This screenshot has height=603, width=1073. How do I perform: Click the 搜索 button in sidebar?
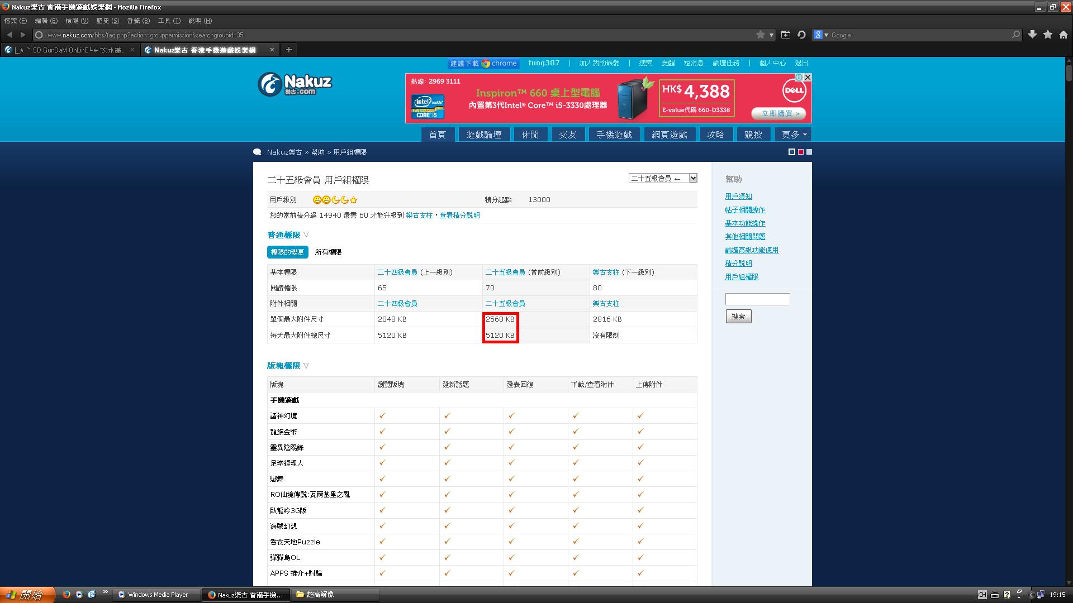pos(738,317)
